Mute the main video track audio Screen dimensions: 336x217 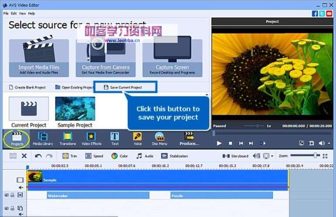[x=21, y=187]
